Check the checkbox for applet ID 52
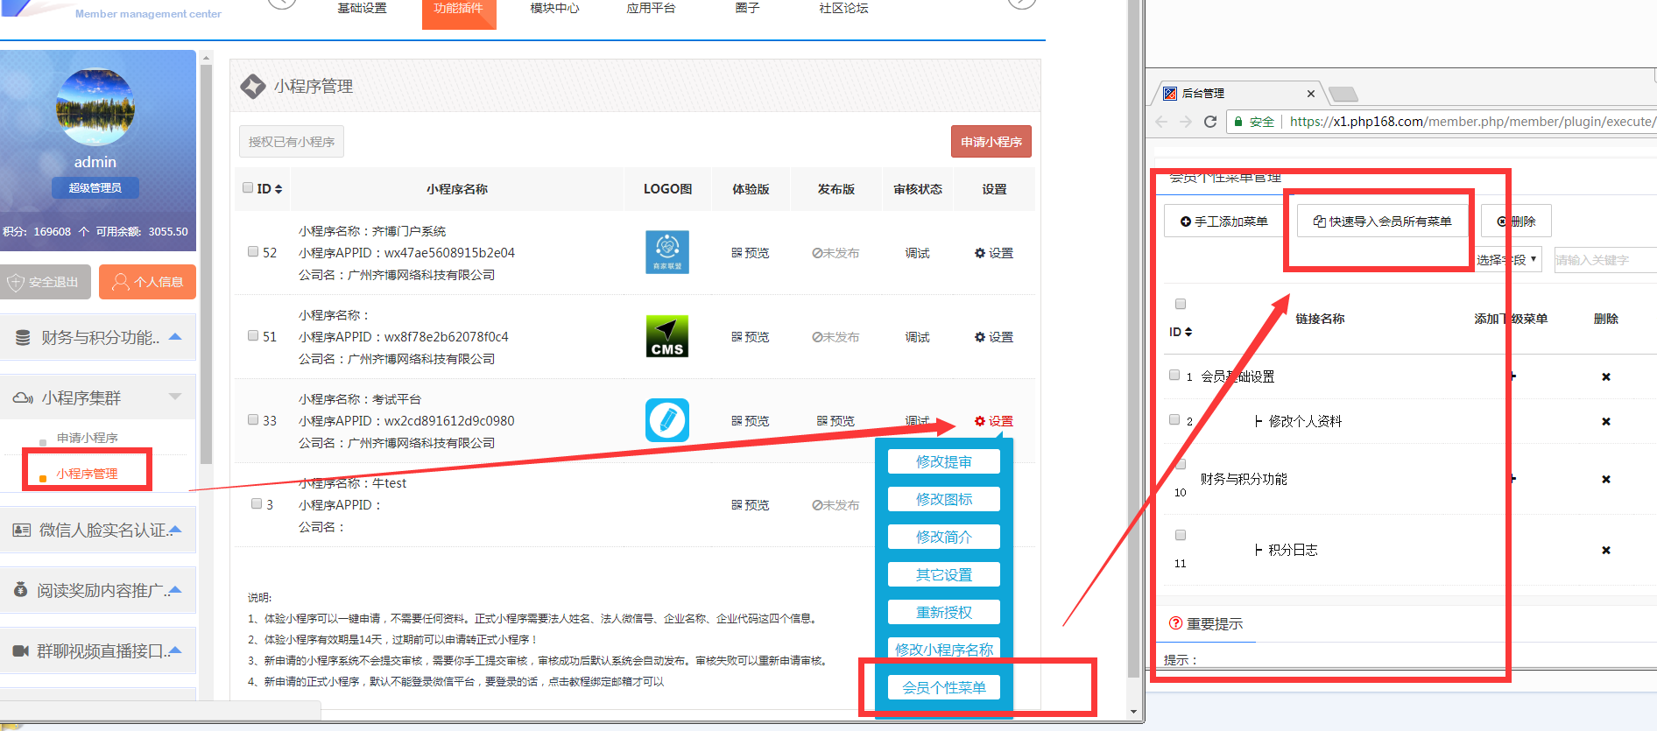Screen dimensions: 1657x731 (x=253, y=252)
